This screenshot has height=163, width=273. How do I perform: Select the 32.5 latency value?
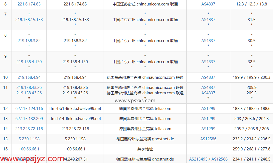pos(251,62)
